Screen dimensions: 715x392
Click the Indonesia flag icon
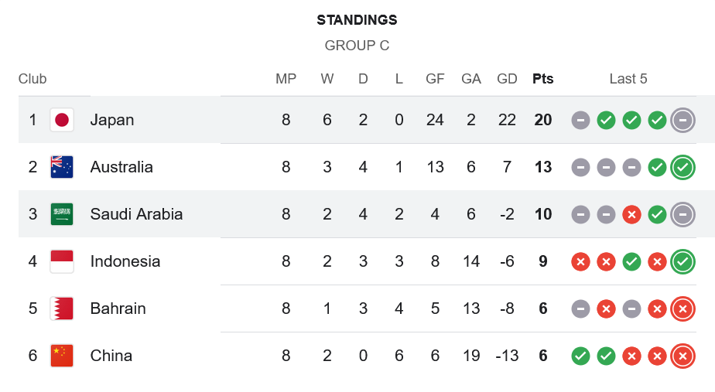coord(62,261)
